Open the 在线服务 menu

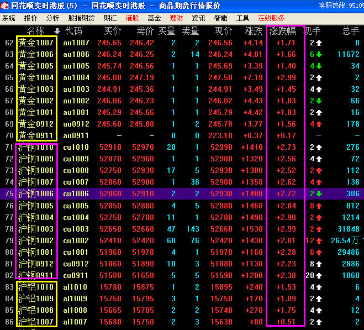click(272, 18)
